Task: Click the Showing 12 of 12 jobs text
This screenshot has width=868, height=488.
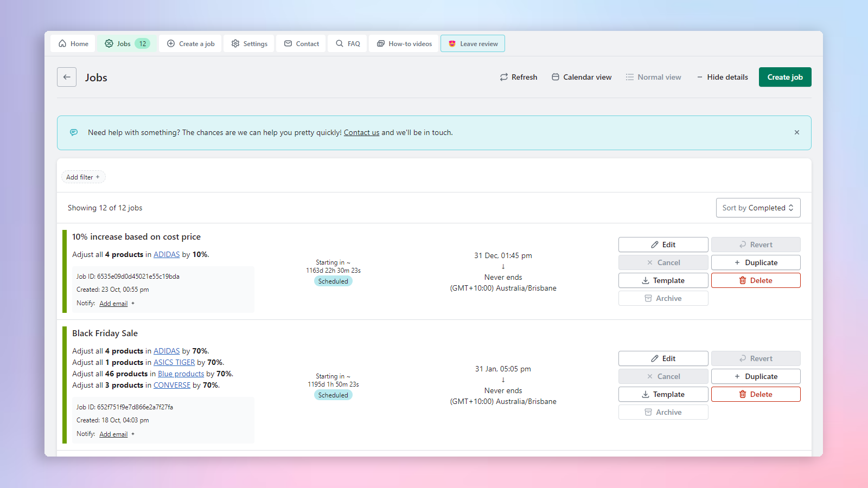Action: (x=105, y=208)
